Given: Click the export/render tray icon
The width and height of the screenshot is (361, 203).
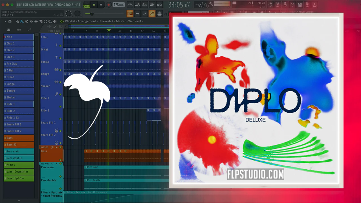Looking at the screenshot, I should 314,5.
